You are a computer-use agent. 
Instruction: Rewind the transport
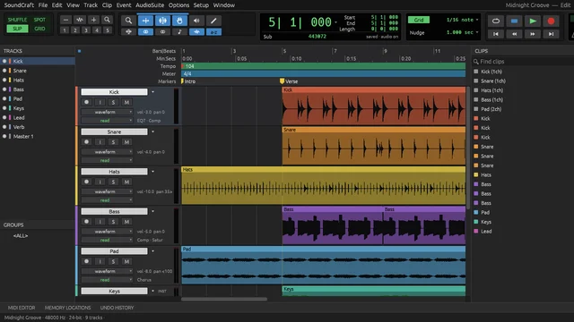coord(514,34)
